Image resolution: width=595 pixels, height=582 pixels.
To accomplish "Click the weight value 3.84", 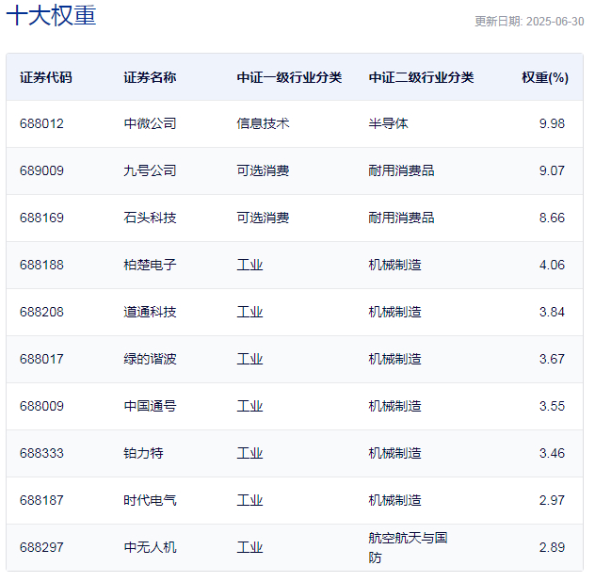I will [552, 312].
